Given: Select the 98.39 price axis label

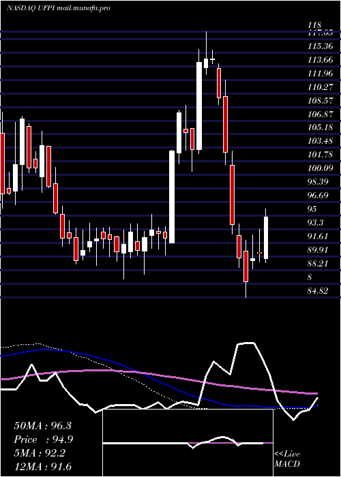Looking at the screenshot, I should coord(318,182).
